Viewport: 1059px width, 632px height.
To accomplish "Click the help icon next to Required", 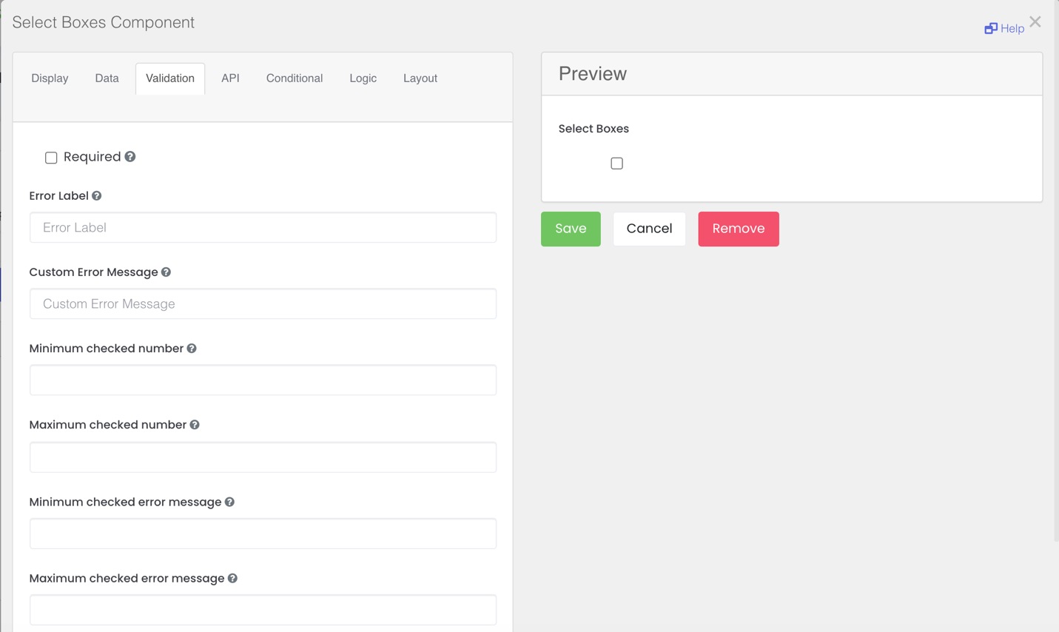I will click(x=130, y=157).
